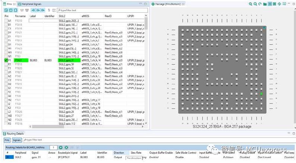The height and width of the screenshot is (163, 296).
Task: Toggle the Pins button in Routing Details
Action: click(7, 140)
